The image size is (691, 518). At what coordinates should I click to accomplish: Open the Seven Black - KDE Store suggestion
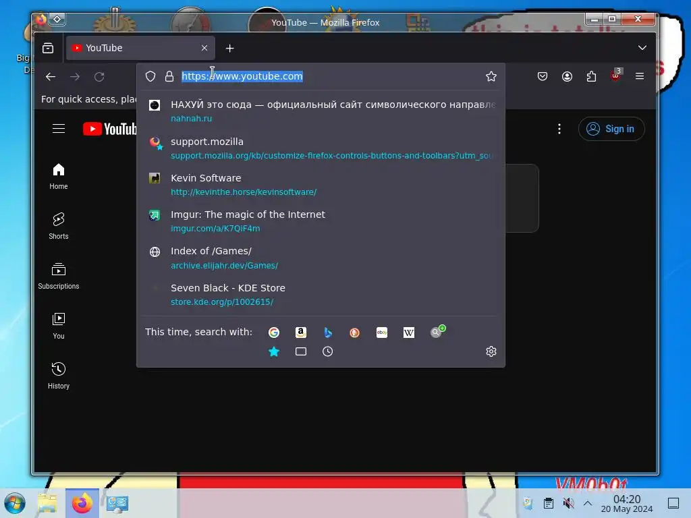tap(321, 294)
